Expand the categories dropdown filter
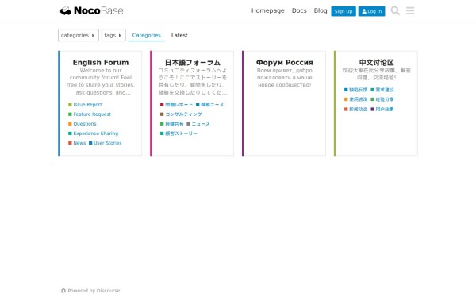 click(79, 35)
